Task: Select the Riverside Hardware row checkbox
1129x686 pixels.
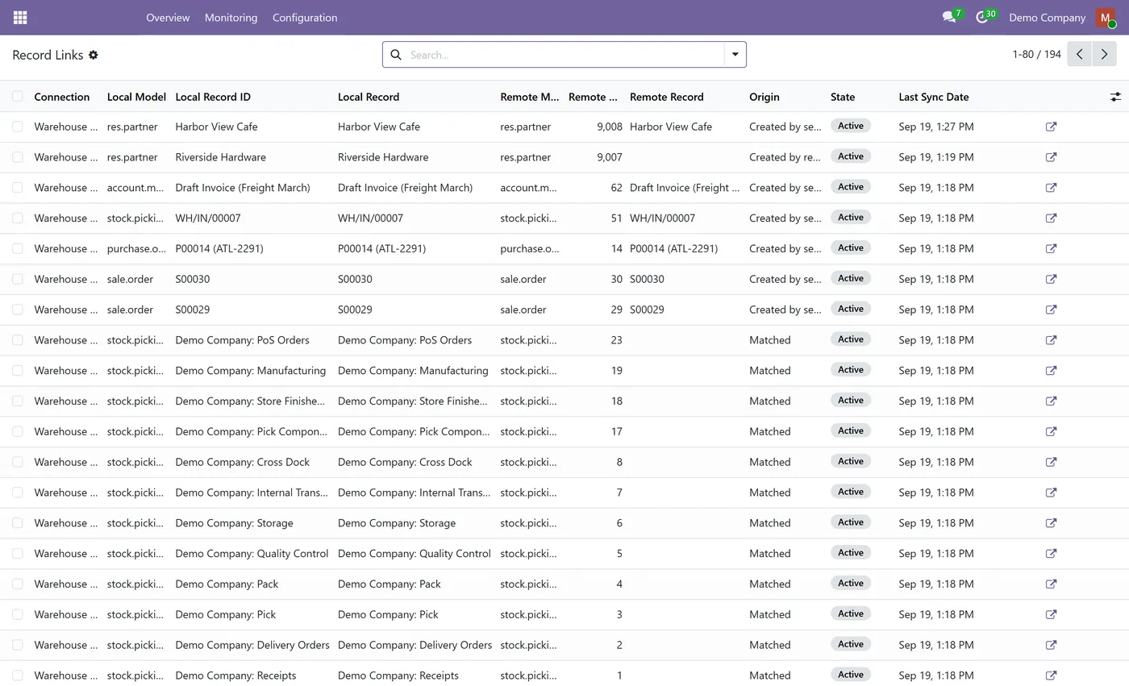Action: click(18, 157)
